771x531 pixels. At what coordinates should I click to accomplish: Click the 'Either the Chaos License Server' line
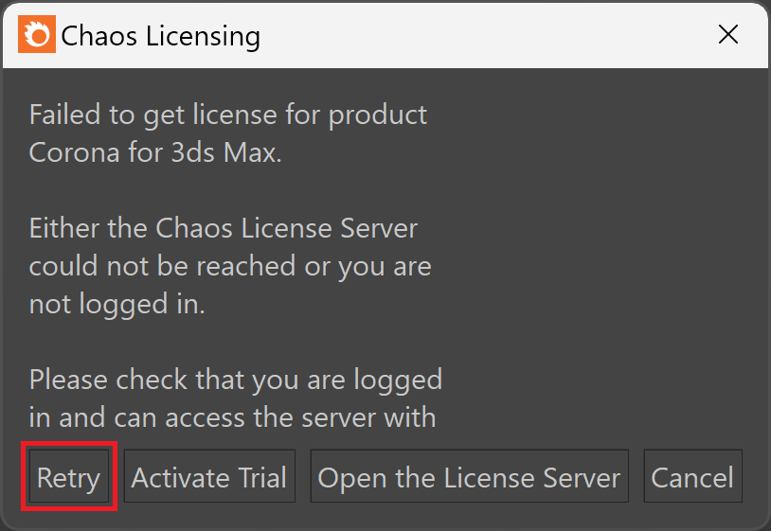click(x=224, y=229)
